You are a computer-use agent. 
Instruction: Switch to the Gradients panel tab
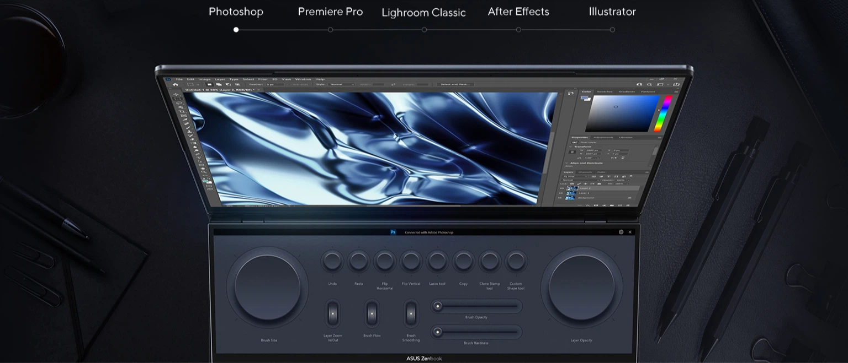(x=627, y=91)
